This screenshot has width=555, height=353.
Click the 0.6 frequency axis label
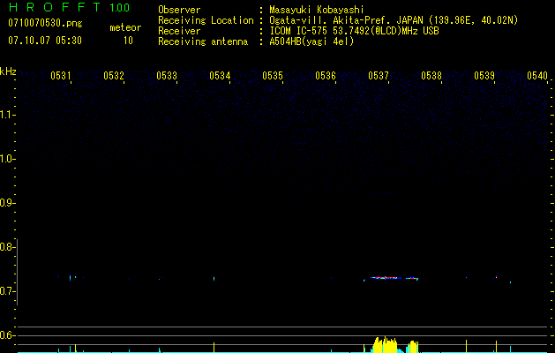point(6,335)
